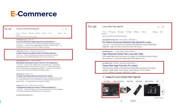Select the All tab in the left search
177x106 pixels.
(x=18, y=33)
